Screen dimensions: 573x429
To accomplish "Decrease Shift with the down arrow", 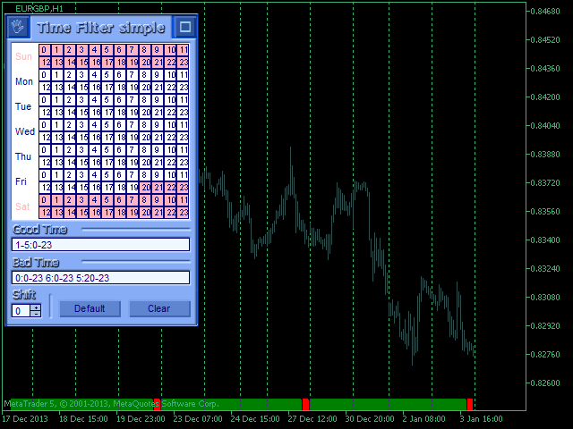I will [x=36, y=314].
